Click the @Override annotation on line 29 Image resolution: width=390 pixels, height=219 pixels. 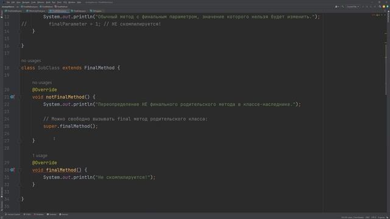(44, 162)
